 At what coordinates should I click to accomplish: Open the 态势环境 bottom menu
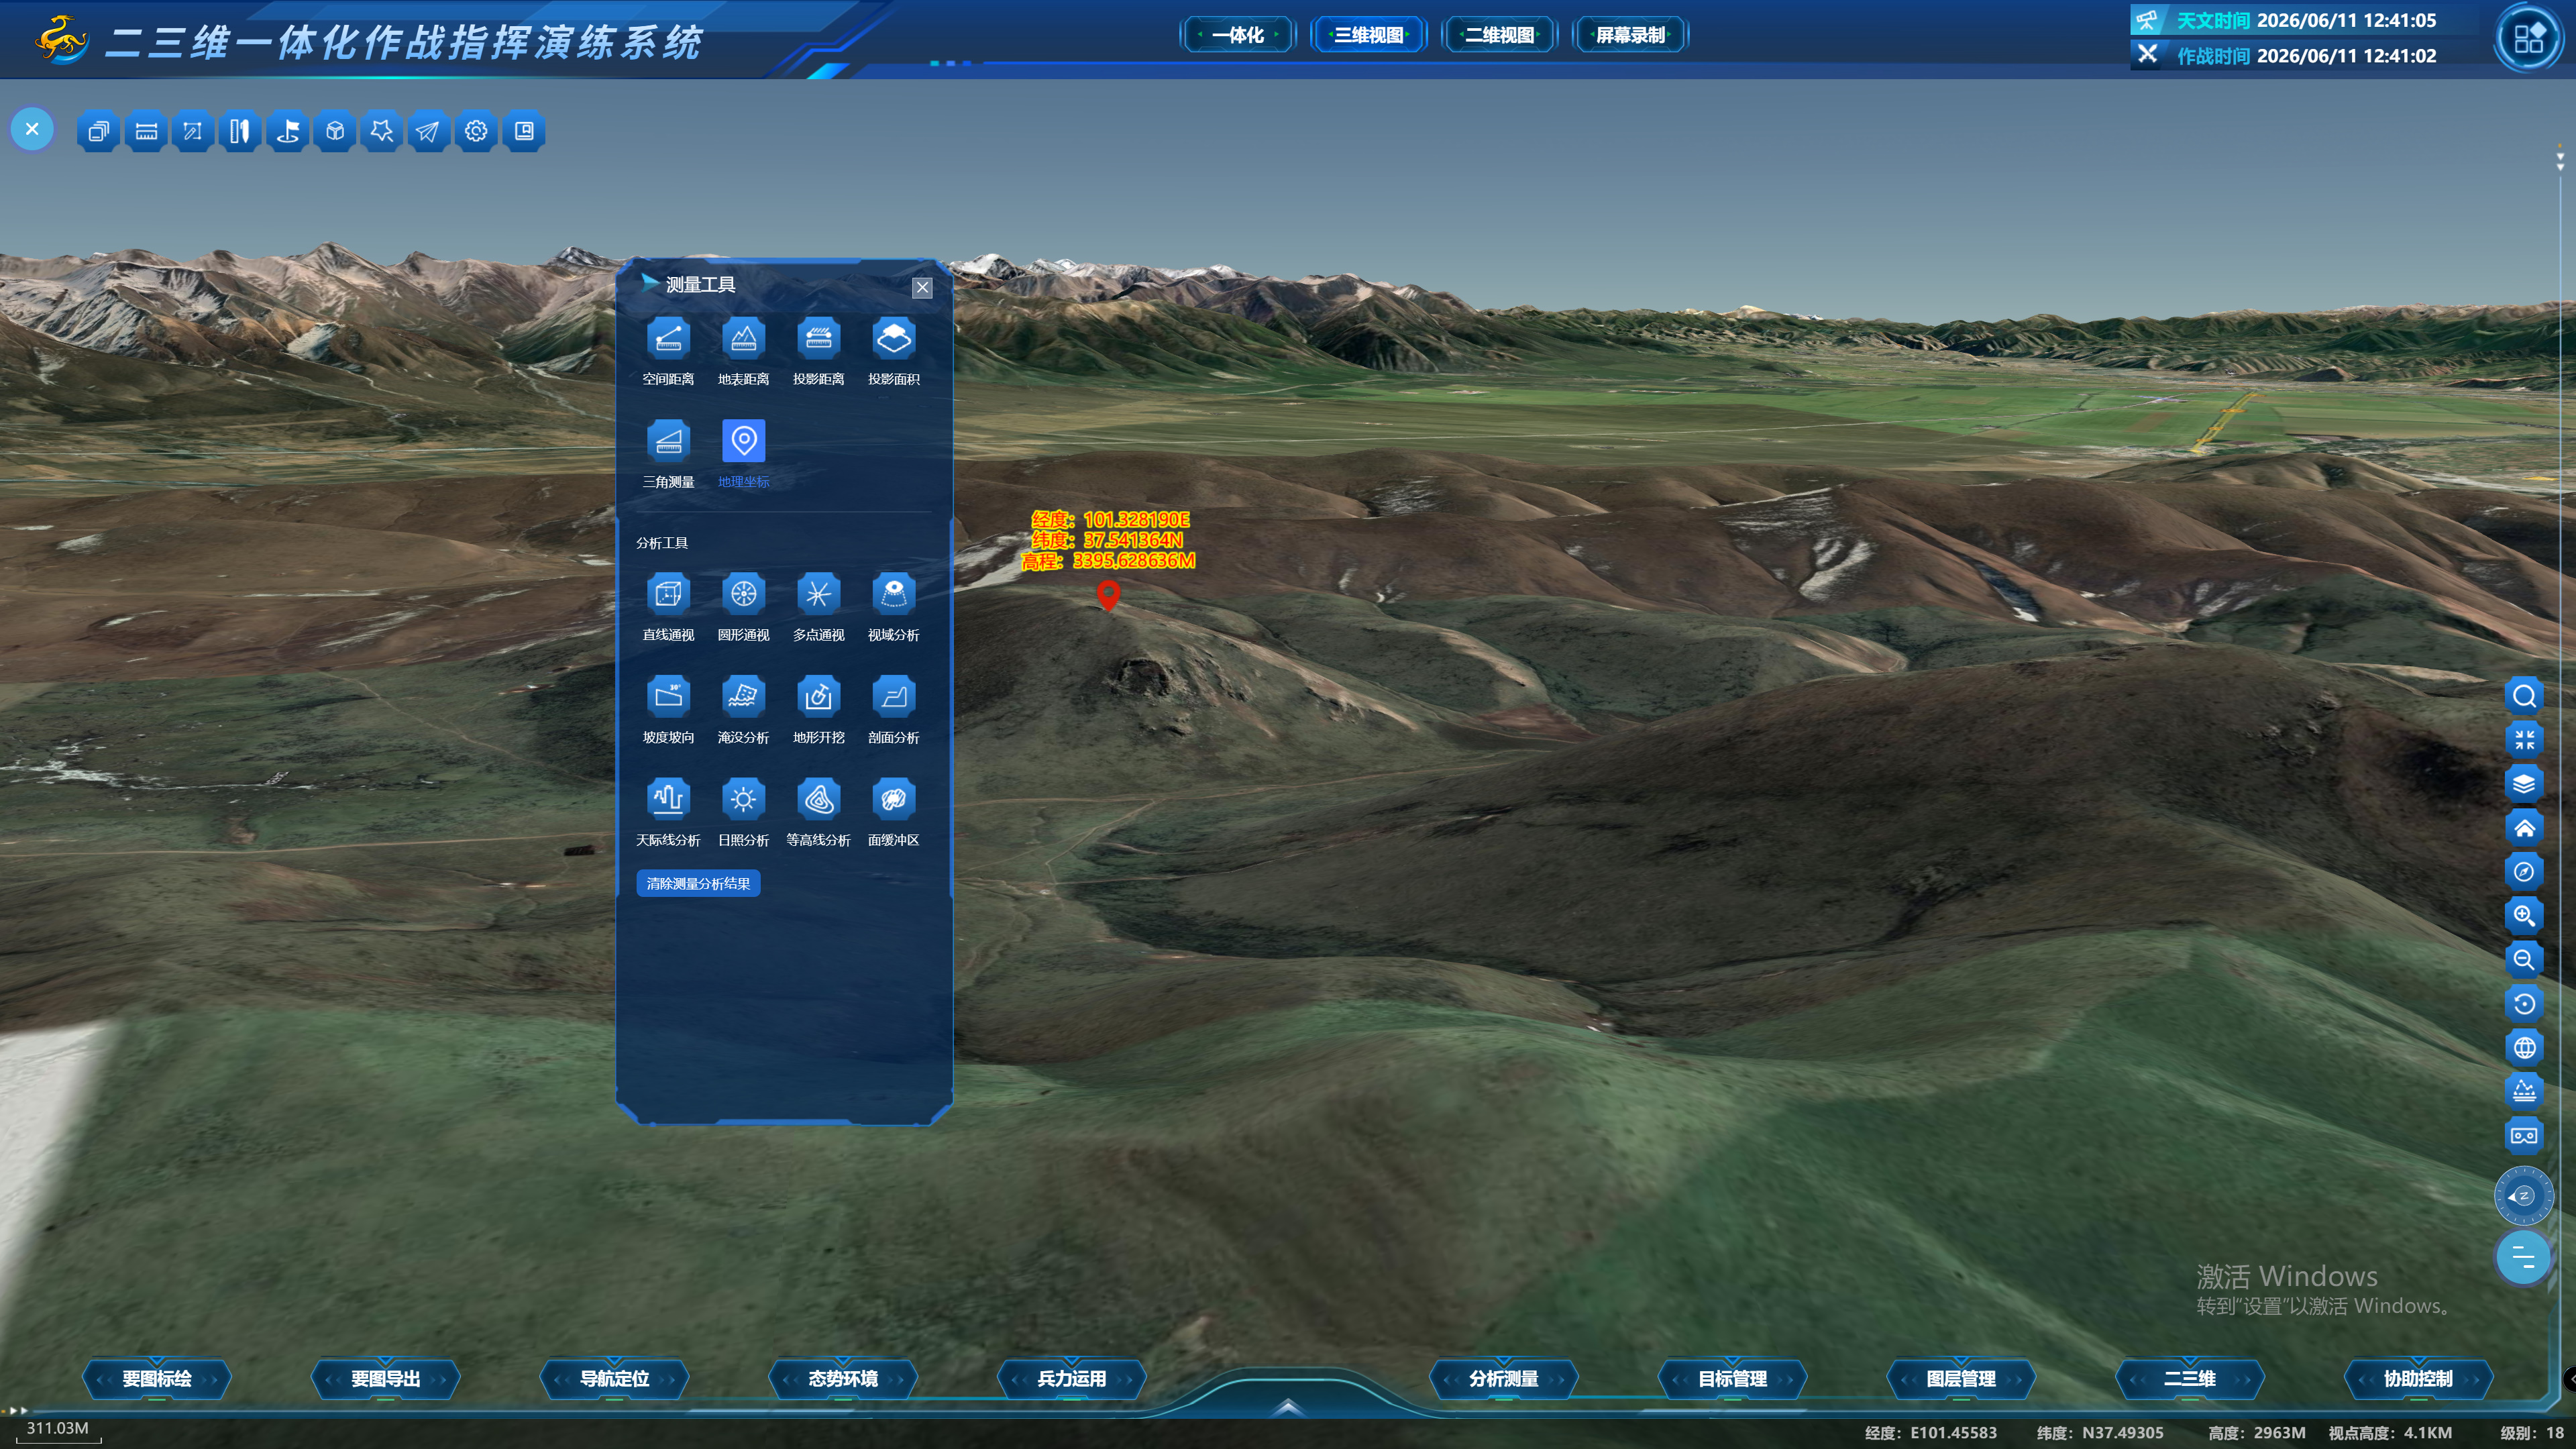[x=843, y=1379]
